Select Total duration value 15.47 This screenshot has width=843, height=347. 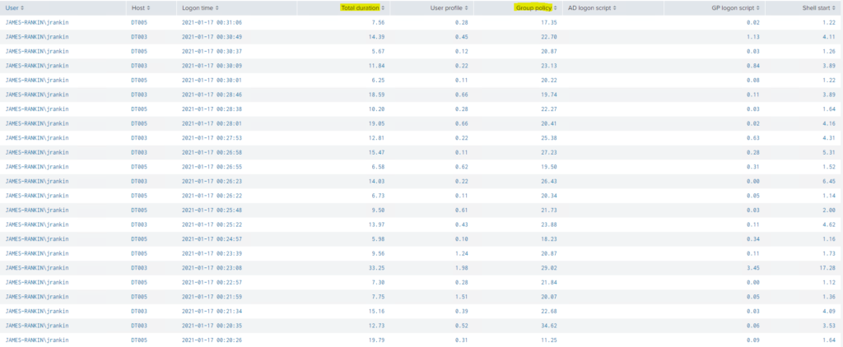click(376, 152)
